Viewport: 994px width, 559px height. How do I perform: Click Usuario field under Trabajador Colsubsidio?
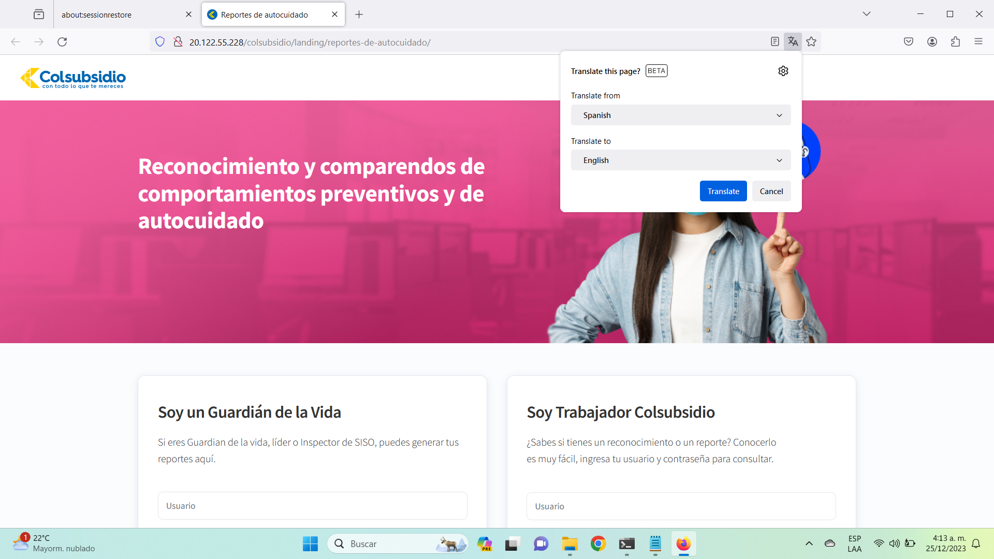pos(681,506)
